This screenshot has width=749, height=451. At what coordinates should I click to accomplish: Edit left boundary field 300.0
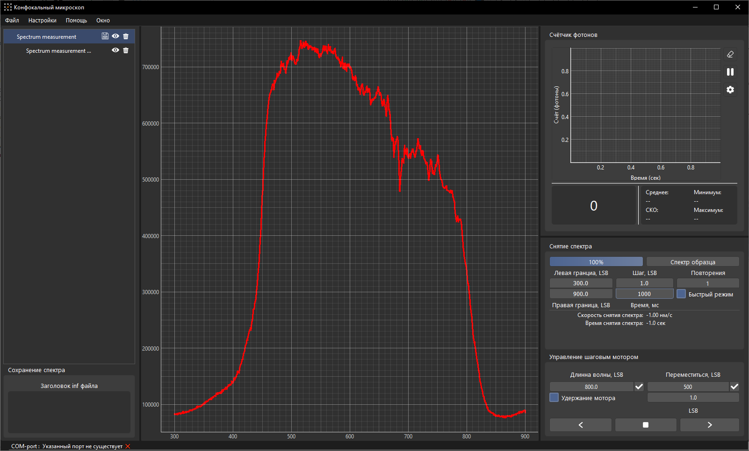(x=581, y=283)
